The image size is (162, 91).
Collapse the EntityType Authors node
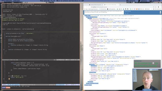click(x=98, y=34)
